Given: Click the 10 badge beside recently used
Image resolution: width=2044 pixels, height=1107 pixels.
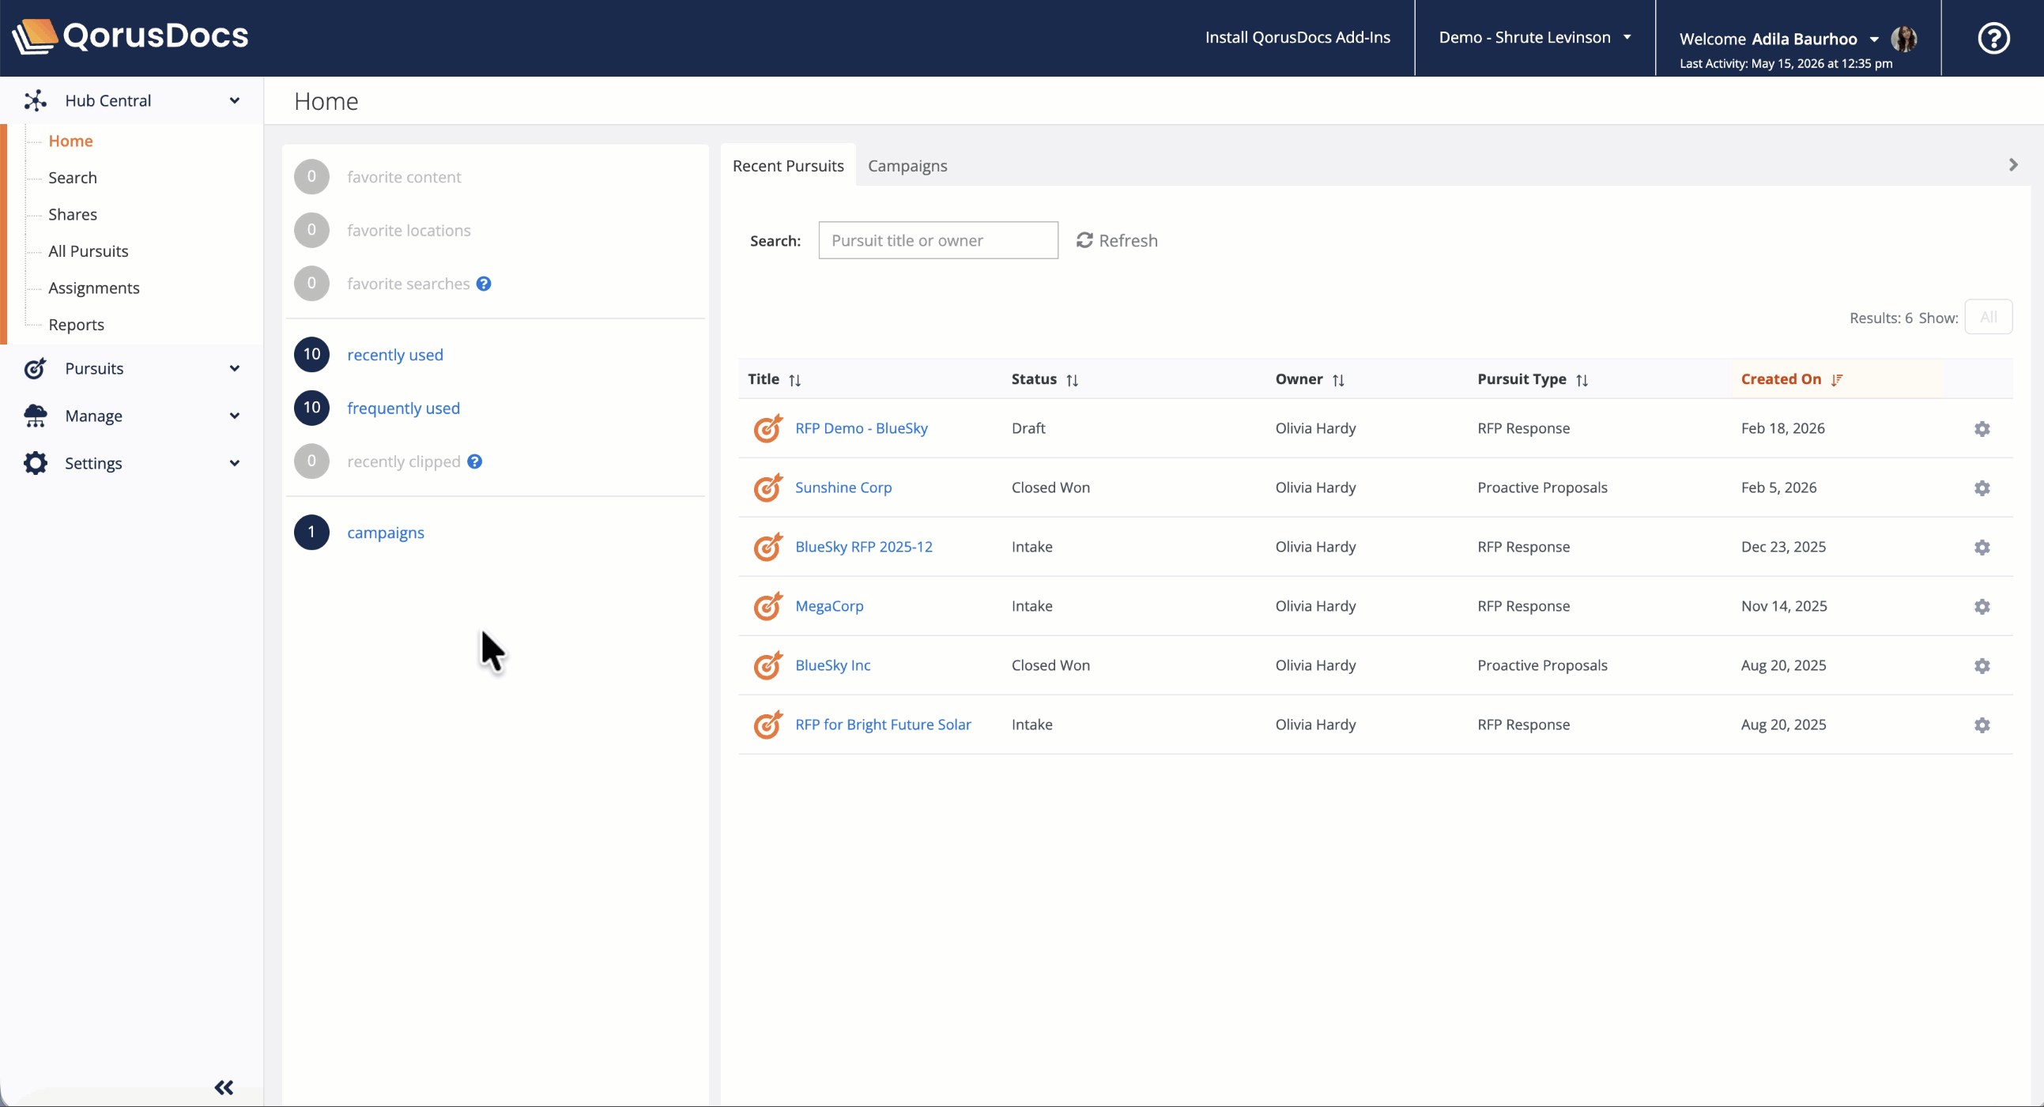Looking at the screenshot, I should (312, 355).
